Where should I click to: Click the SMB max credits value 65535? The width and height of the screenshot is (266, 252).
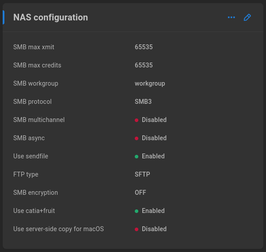click(144, 65)
